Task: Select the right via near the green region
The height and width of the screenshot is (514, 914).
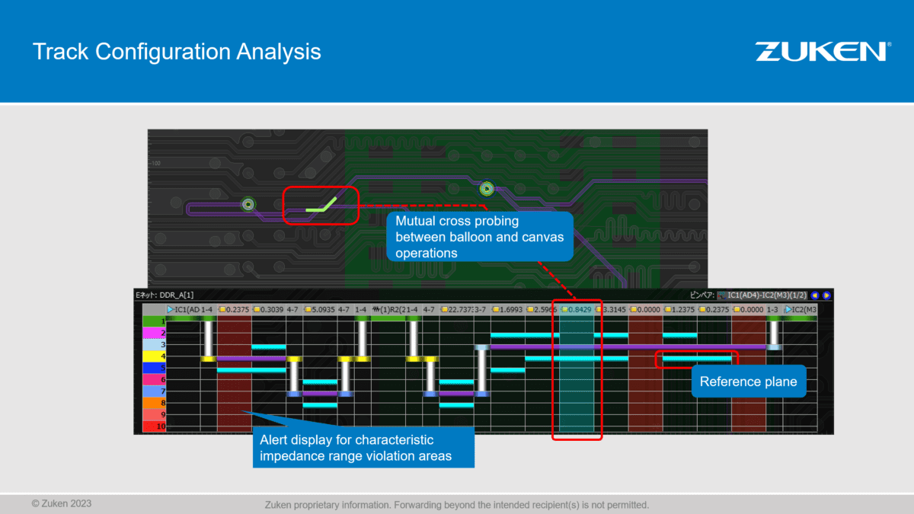Action: pos(487,188)
